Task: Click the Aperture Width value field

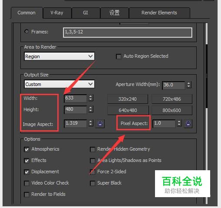Action: 174,85
